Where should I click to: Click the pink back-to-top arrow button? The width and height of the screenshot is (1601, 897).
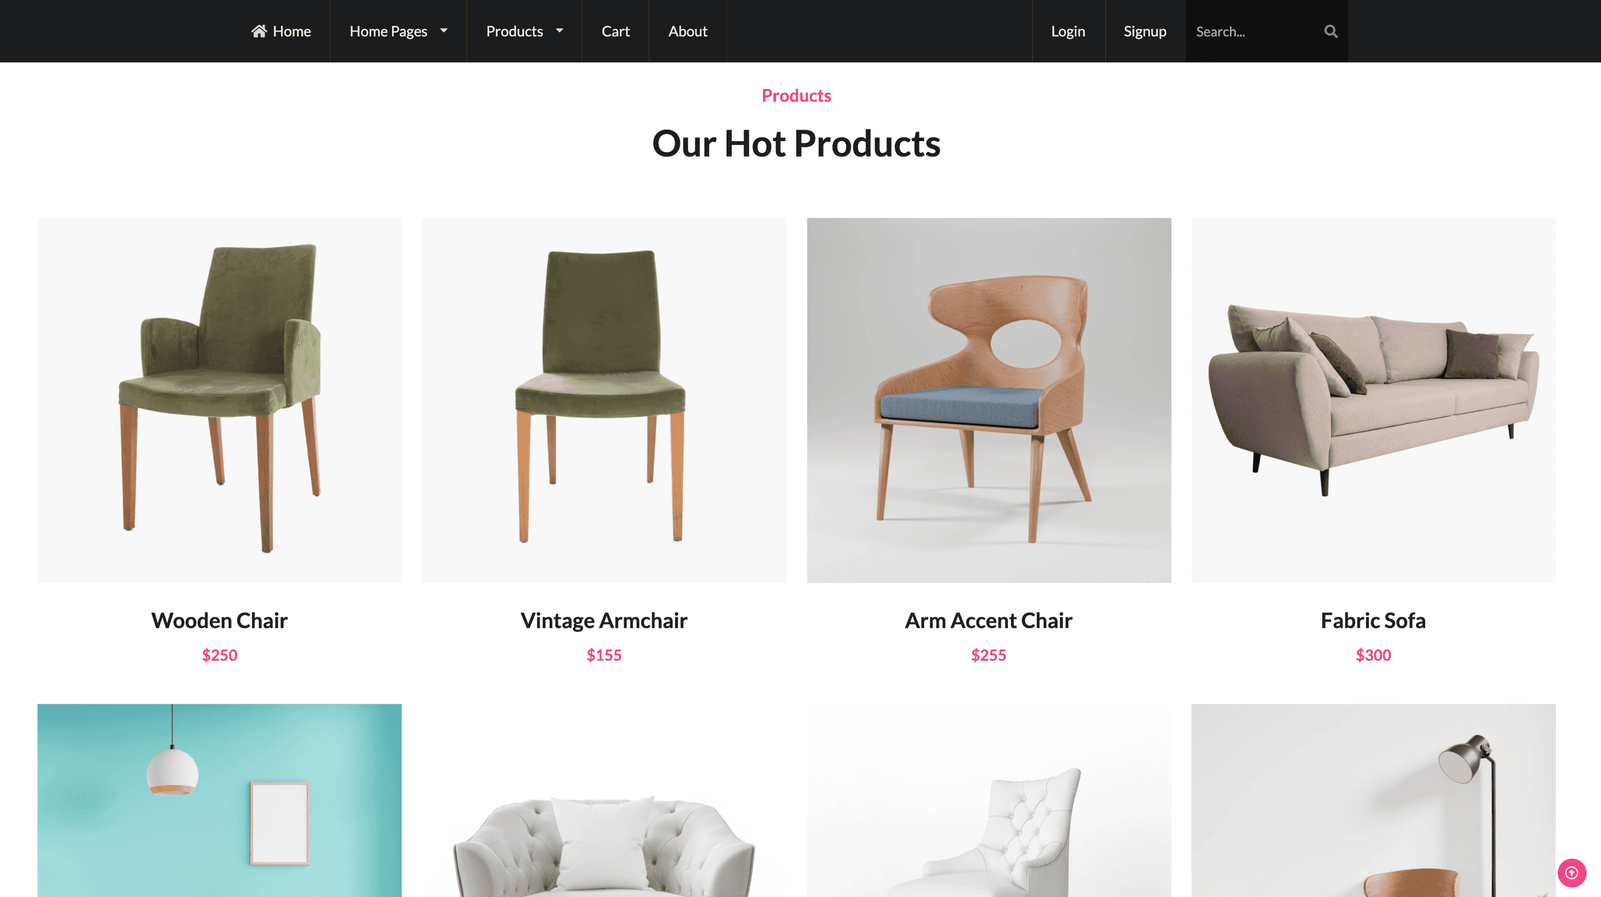[x=1571, y=873]
